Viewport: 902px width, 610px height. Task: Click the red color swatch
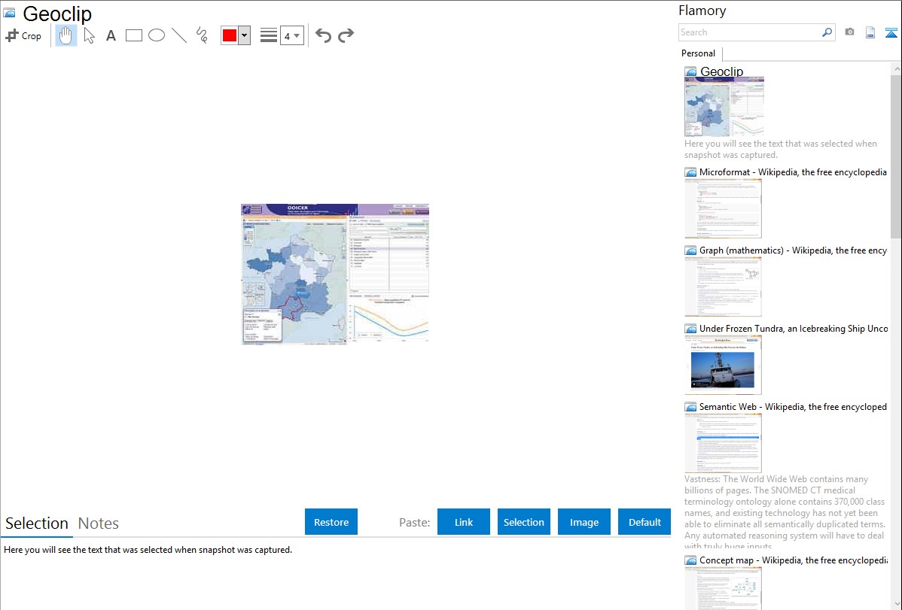[x=230, y=35]
